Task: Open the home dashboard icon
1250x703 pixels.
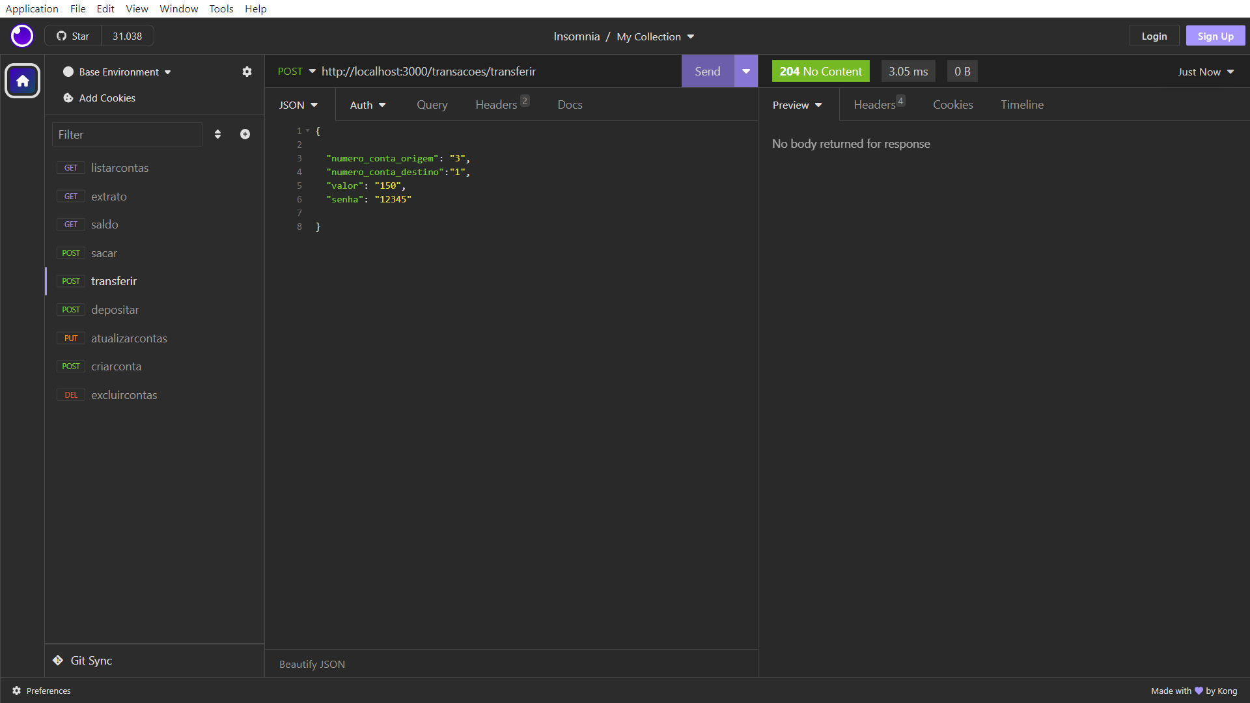Action: coord(23,81)
